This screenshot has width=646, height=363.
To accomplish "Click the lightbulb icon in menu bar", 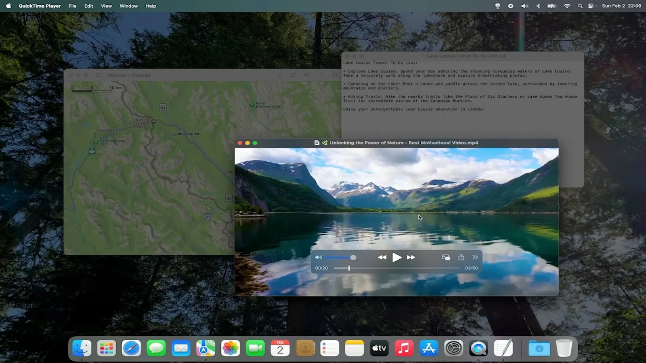I will pyautogui.click(x=497, y=6).
